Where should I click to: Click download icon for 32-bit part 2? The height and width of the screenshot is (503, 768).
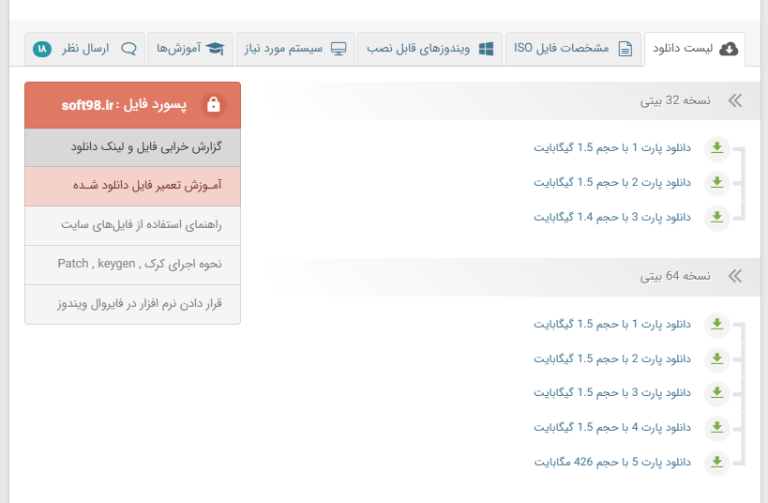click(716, 183)
